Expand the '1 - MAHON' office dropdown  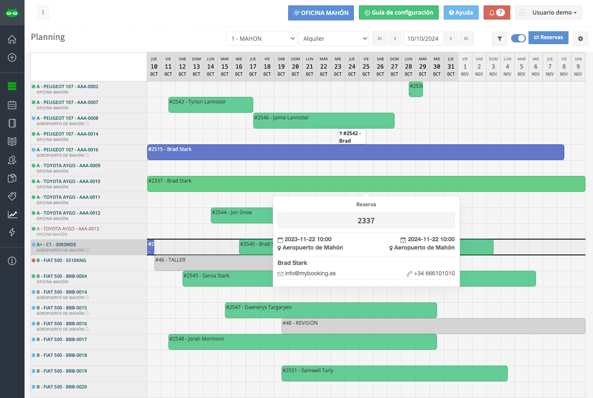pyautogui.click(x=261, y=39)
